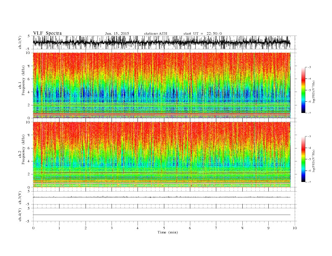Click the 'ch.4(V)' axis label
332x256 pixels.
(20, 215)
